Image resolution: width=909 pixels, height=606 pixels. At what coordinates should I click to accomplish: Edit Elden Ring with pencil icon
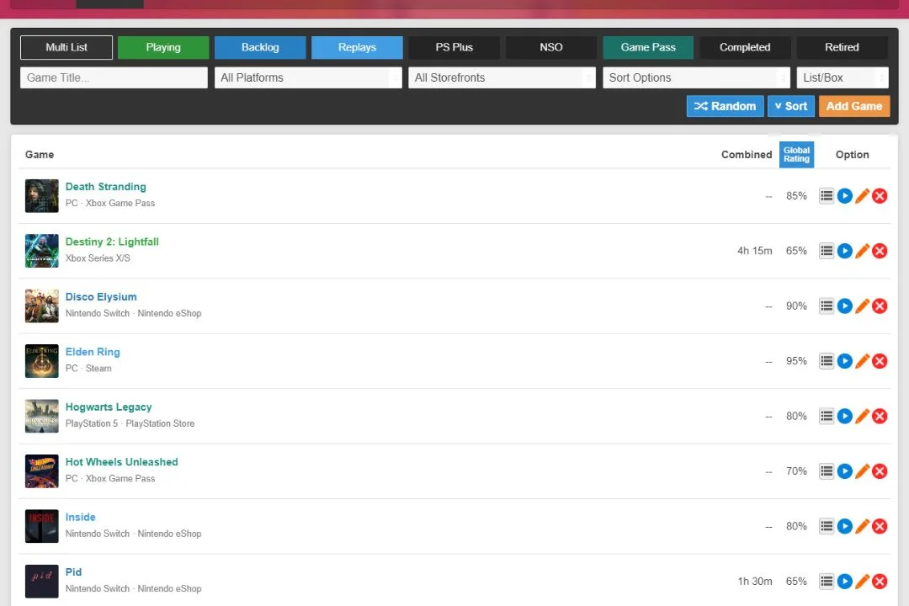862,361
